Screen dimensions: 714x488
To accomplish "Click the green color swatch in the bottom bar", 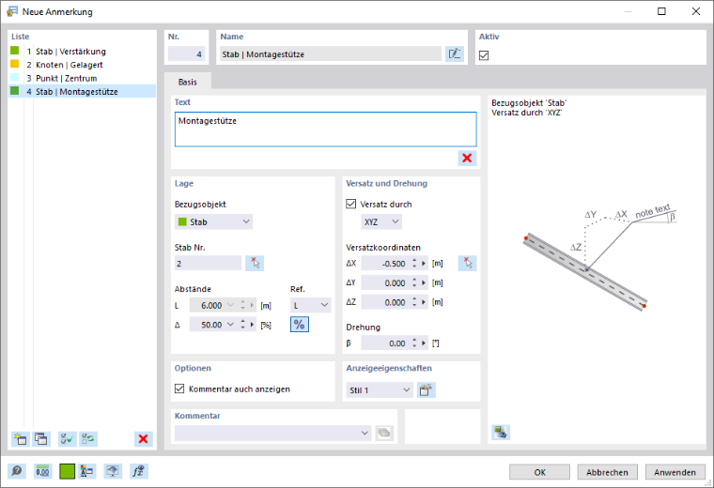I will pos(68,472).
